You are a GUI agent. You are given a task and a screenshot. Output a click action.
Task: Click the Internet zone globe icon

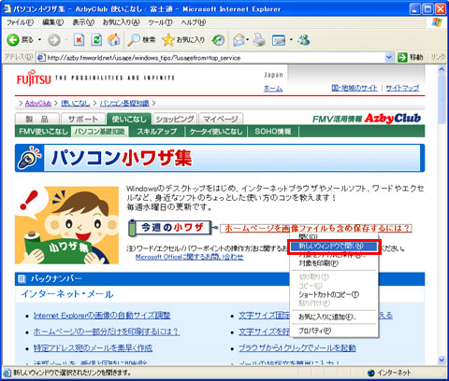coord(371,373)
